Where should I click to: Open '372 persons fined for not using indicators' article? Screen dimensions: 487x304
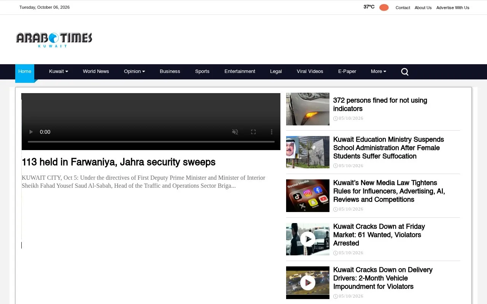(380, 104)
